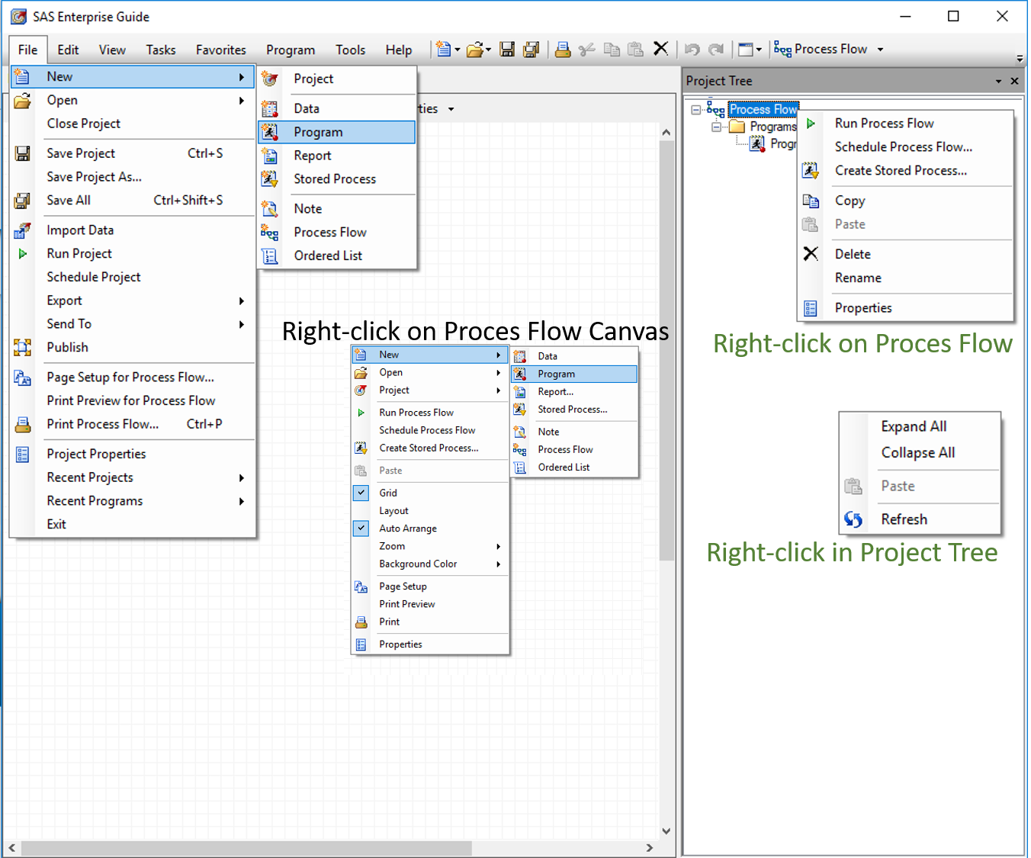
Task: Open the Import Data icon in File menu
Action: click(22, 230)
